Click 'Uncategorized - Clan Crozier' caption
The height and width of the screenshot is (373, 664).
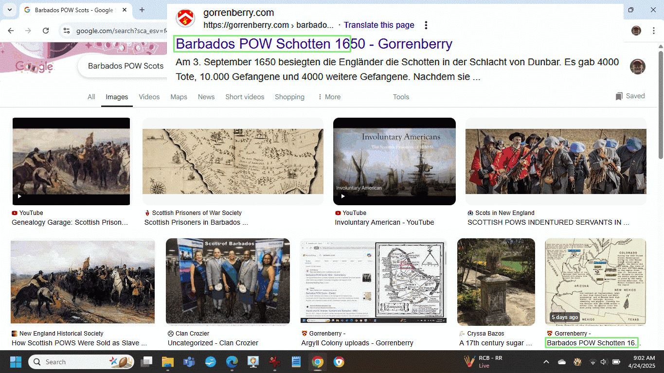(213, 343)
